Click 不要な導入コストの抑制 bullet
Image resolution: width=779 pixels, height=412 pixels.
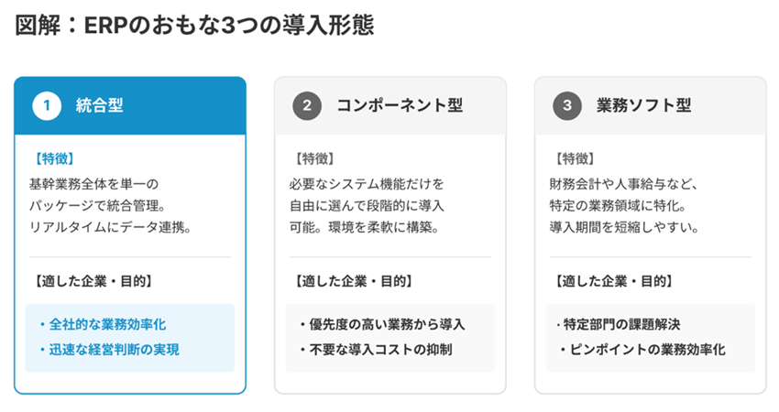pyautogui.click(x=376, y=350)
